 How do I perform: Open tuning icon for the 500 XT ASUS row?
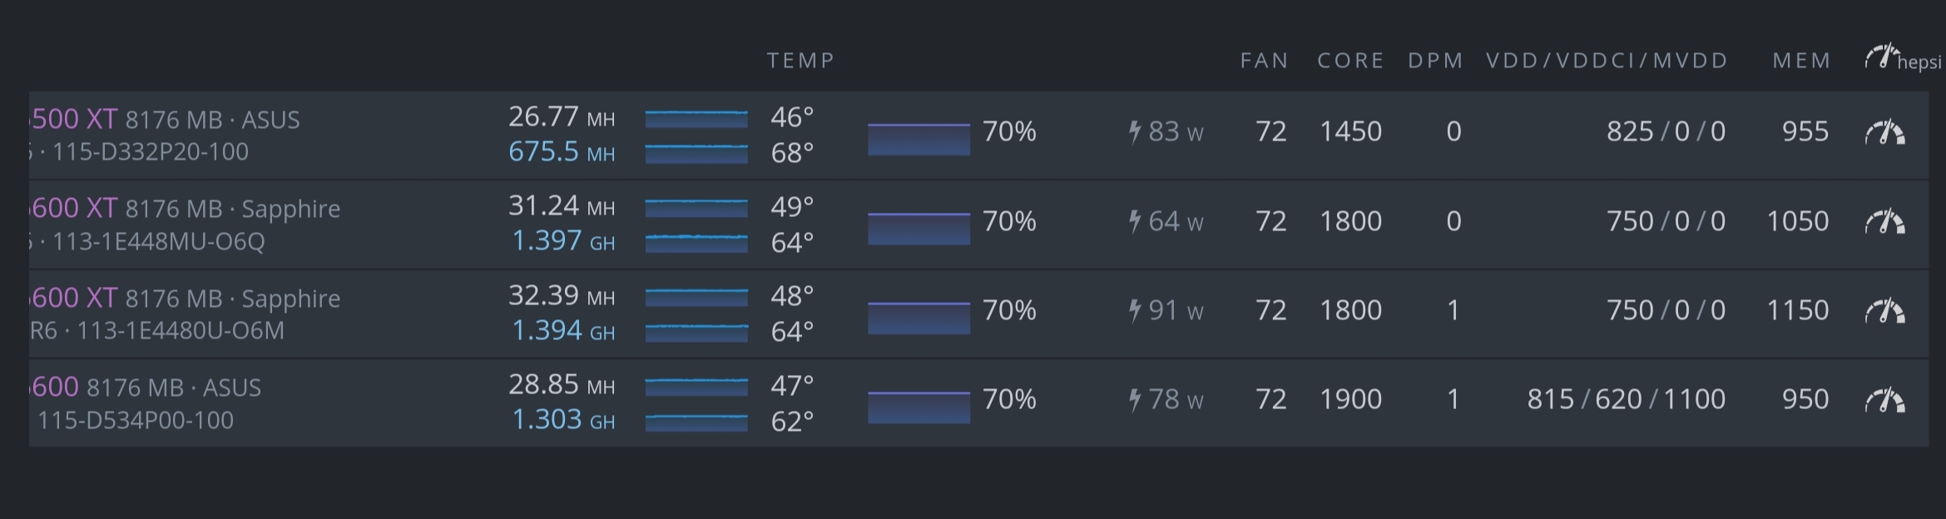point(1884,132)
